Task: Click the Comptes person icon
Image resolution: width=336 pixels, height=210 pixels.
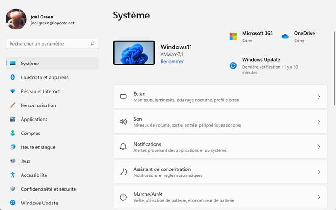Action: [x=12, y=133]
